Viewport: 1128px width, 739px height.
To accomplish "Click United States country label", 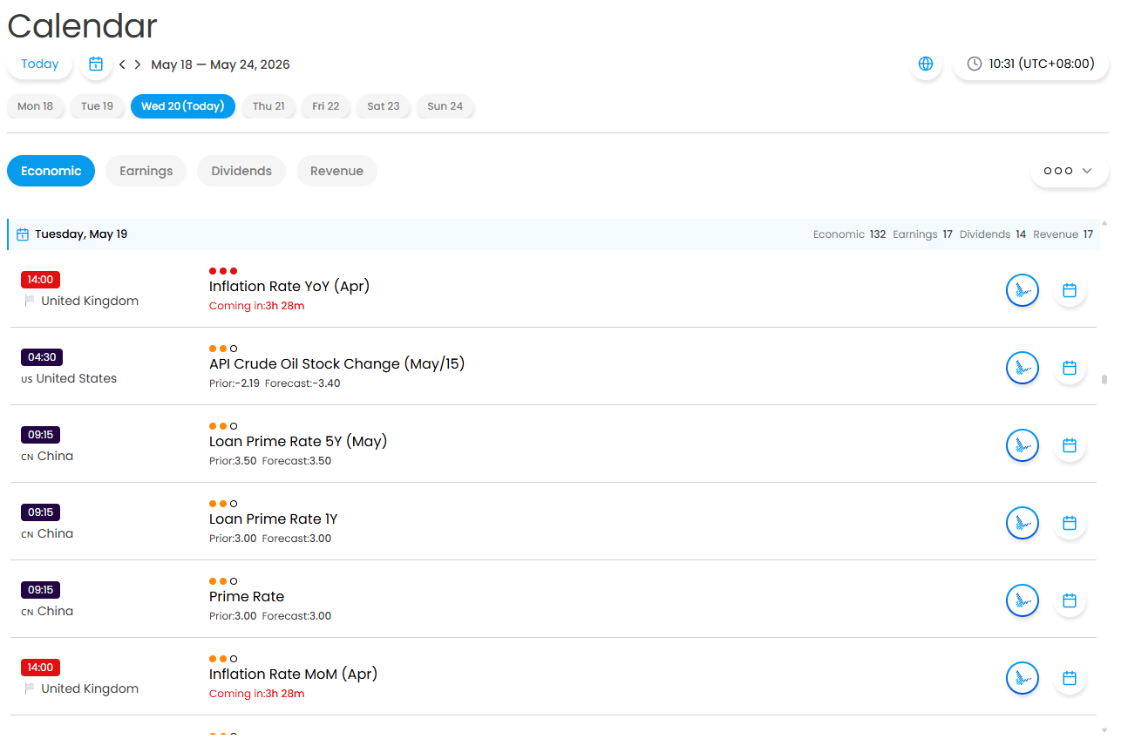I will pos(76,379).
